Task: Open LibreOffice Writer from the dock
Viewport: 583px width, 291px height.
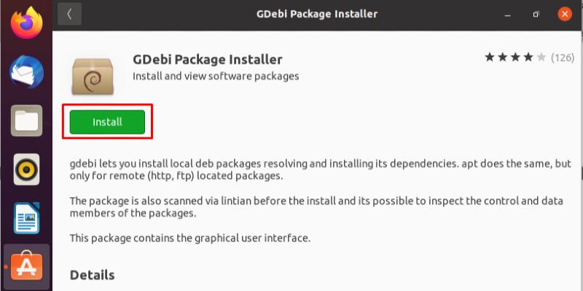Action: [26, 218]
